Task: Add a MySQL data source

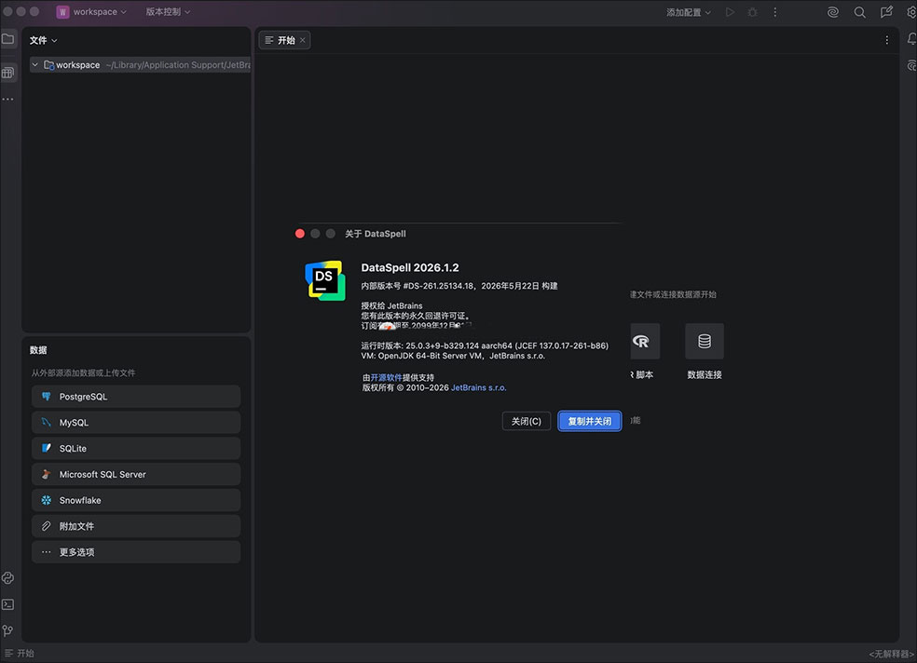Action: pos(136,423)
